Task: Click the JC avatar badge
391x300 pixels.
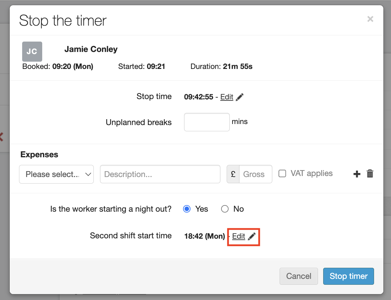Action: (x=32, y=52)
